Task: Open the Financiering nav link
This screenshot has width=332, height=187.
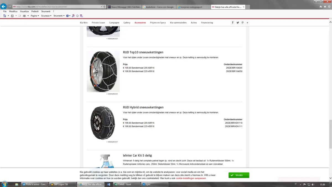Action: (x=207, y=23)
